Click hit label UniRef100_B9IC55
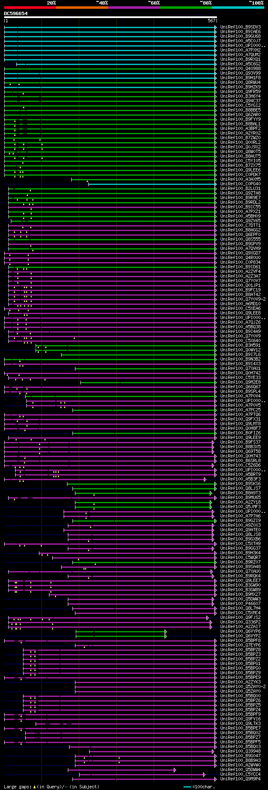268x790 pixels. (240, 207)
